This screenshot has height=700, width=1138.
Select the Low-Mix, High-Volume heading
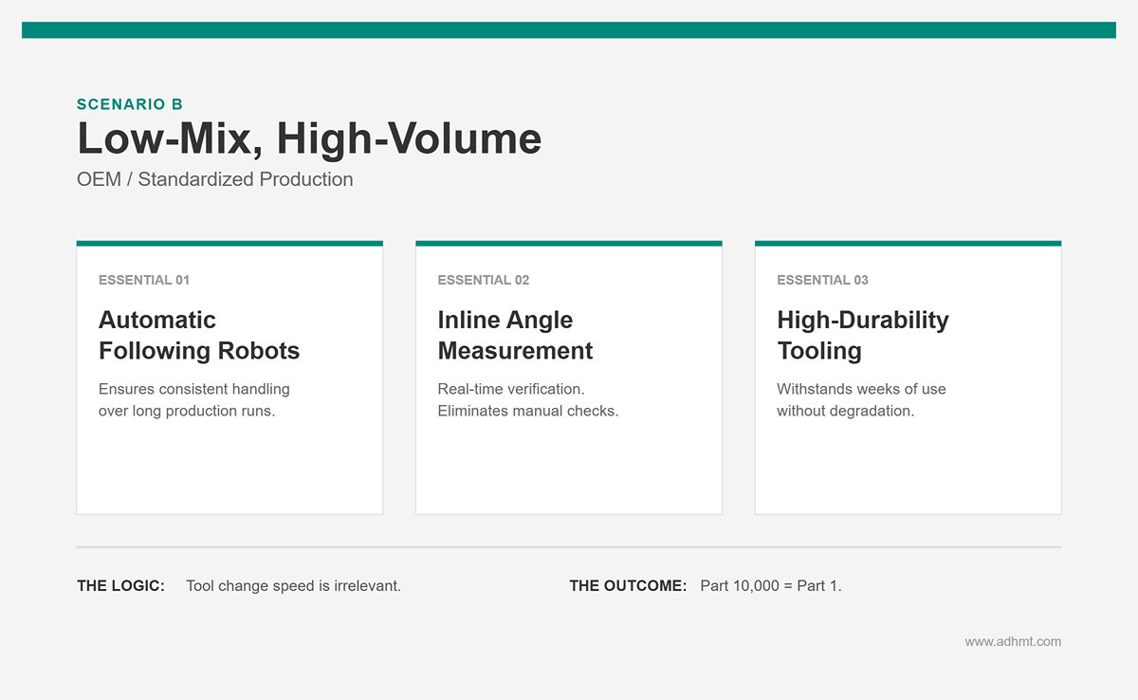(308, 138)
